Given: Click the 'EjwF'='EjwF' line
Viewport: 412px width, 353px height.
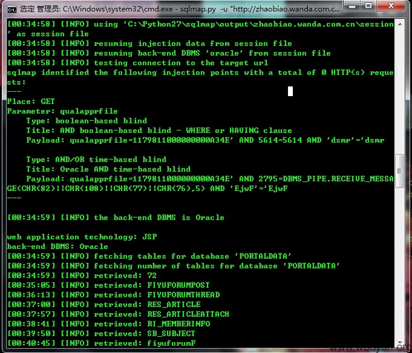Looking at the screenshot, I should pyautogui.click(x=147, y=189).
